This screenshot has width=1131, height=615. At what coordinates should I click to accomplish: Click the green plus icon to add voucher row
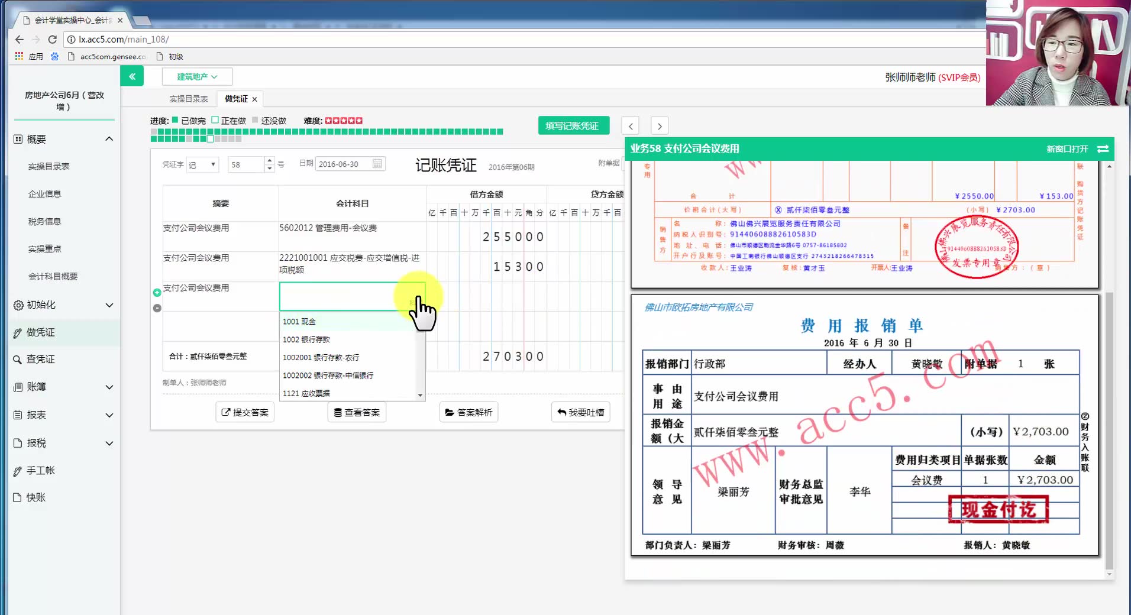156,292
